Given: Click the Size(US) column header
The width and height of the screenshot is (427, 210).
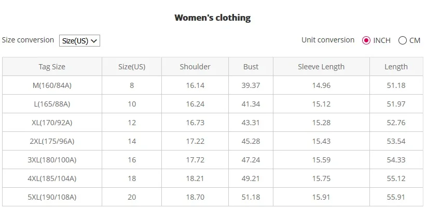Looking at the screenshot, I should [132, 67].
